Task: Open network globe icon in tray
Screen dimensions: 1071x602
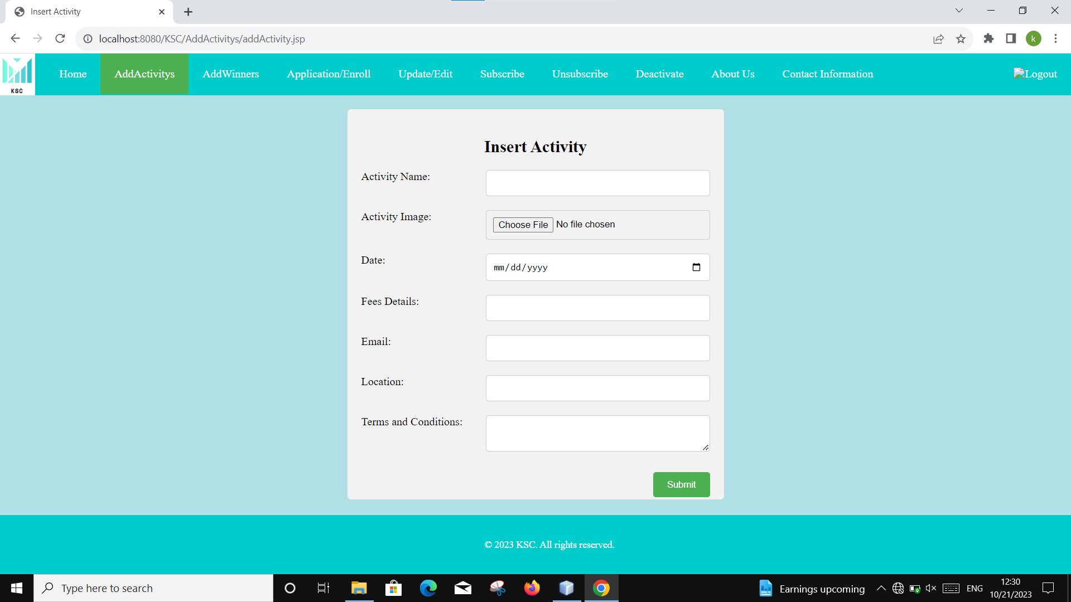Action: tap(898, 588)
